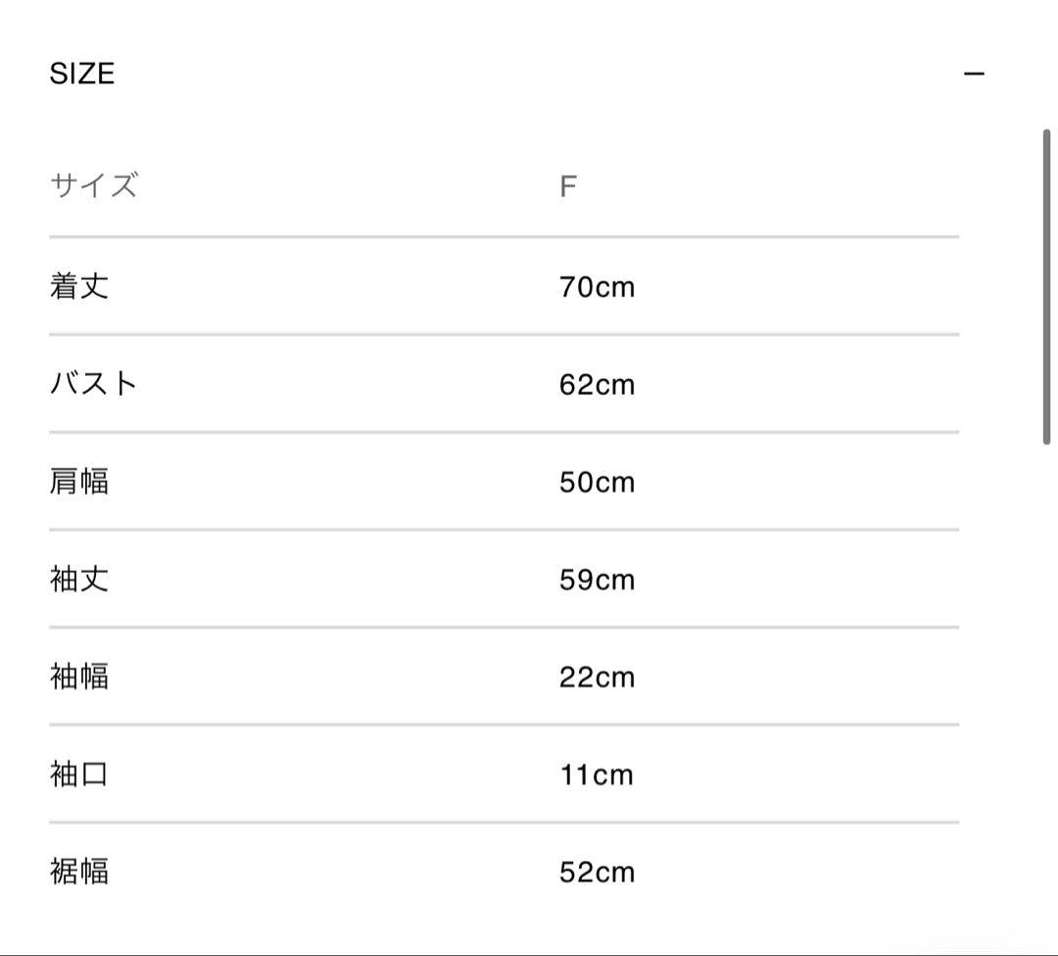Viewport: 1058px width, 956px height.
Task: Select the 11cm cuff value
Action: click(x=597, y=776)
